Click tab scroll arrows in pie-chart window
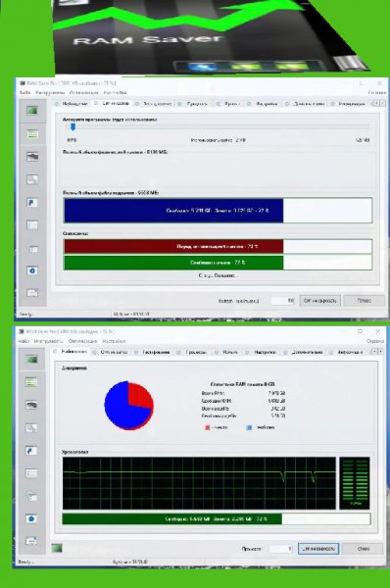Screen dimensions: 390x588 [377, 352]
